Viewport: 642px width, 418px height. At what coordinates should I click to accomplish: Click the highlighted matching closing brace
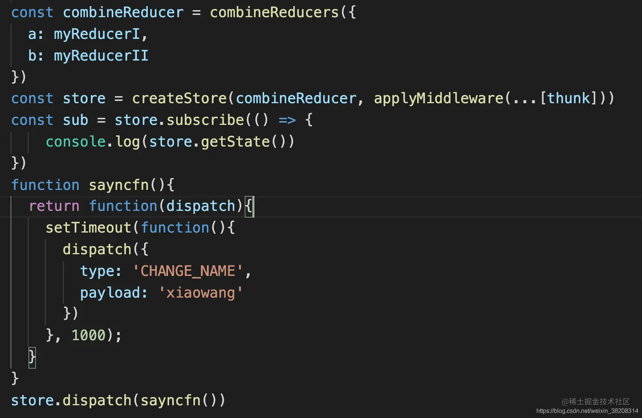tap(32, 357)
